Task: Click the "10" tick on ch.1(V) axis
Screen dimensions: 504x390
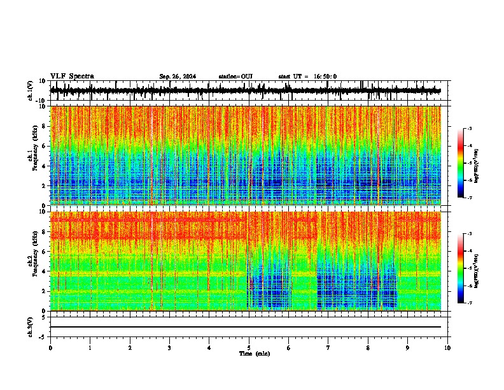Action: coord(43,81)
